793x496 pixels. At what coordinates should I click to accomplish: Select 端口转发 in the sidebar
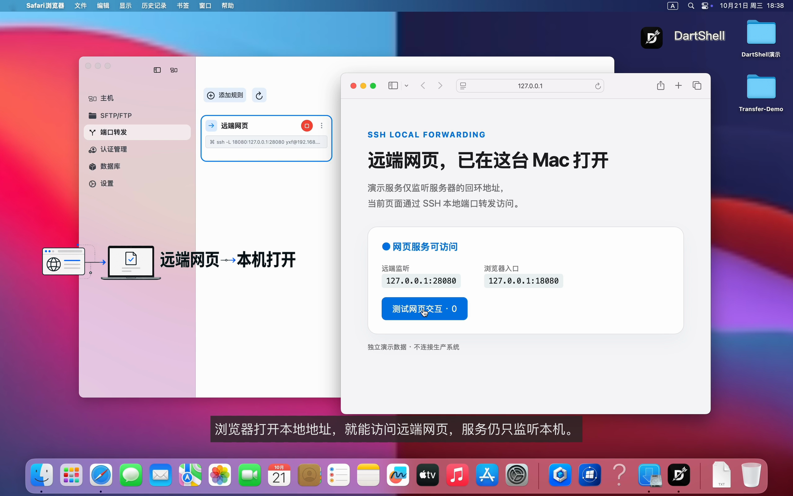[137, 132]
